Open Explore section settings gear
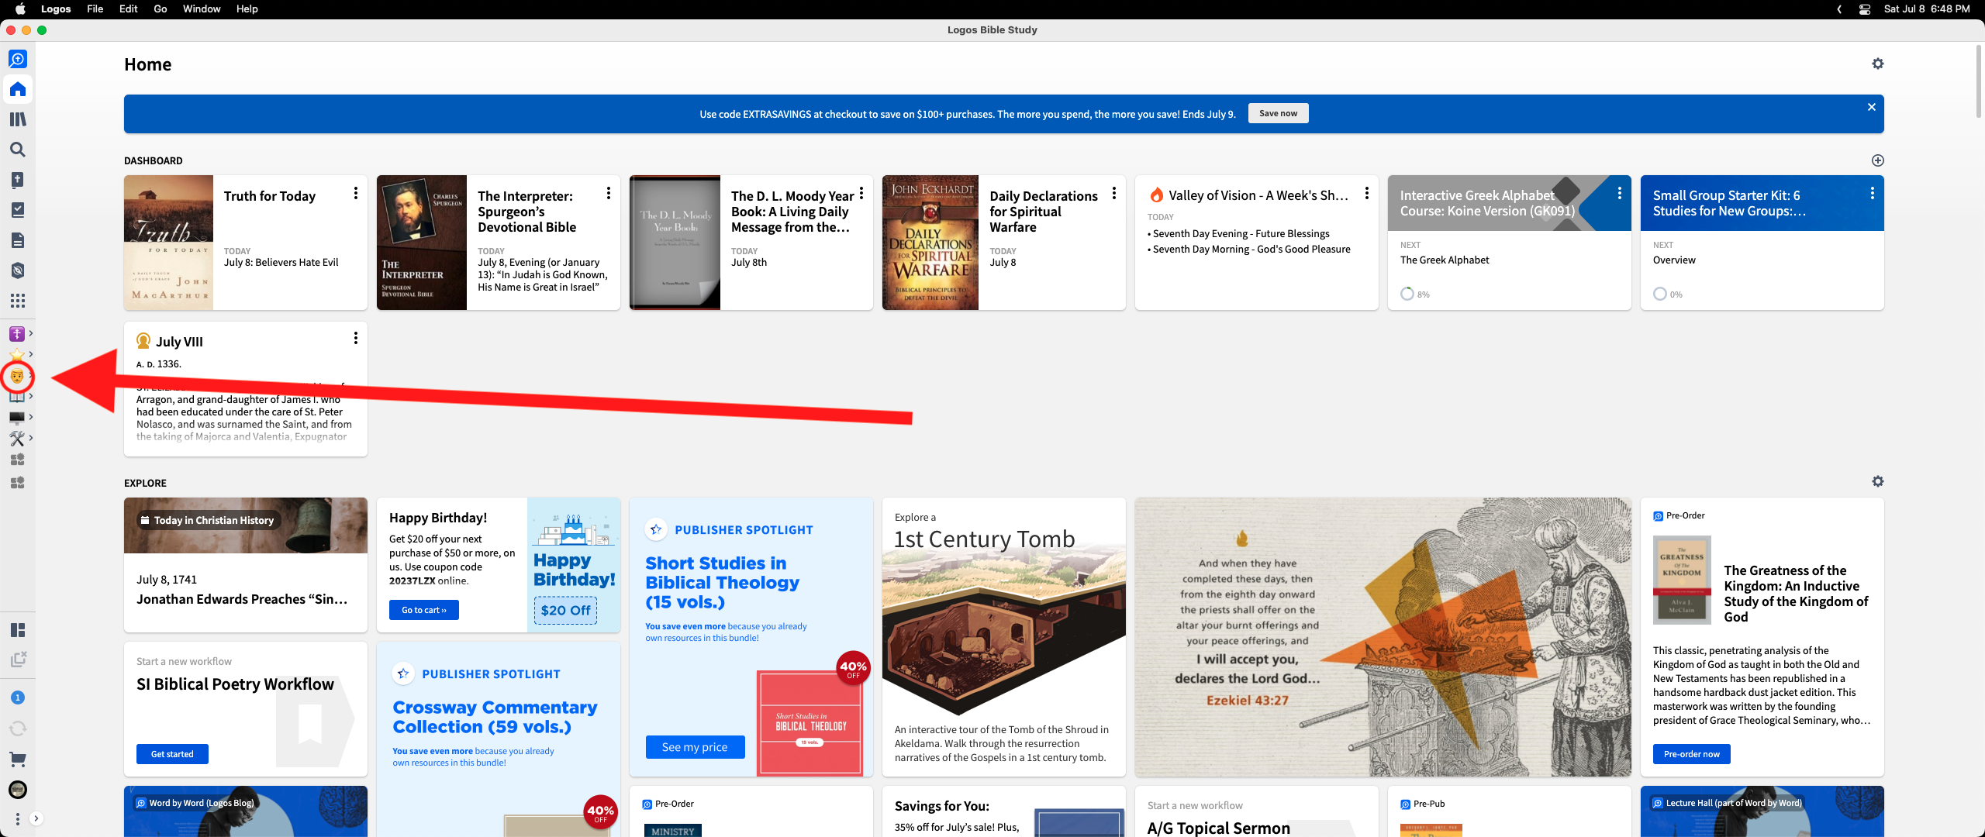1985x837 pixels. pos(1877,481)
